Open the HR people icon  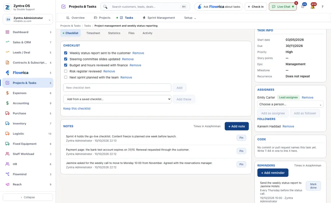click(x=7, y=164)
